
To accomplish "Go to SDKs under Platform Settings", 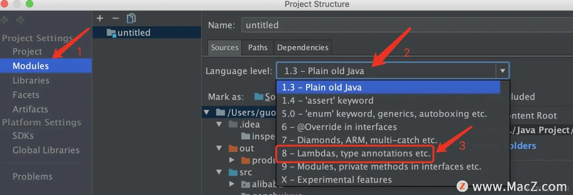I will coord(23,136).
